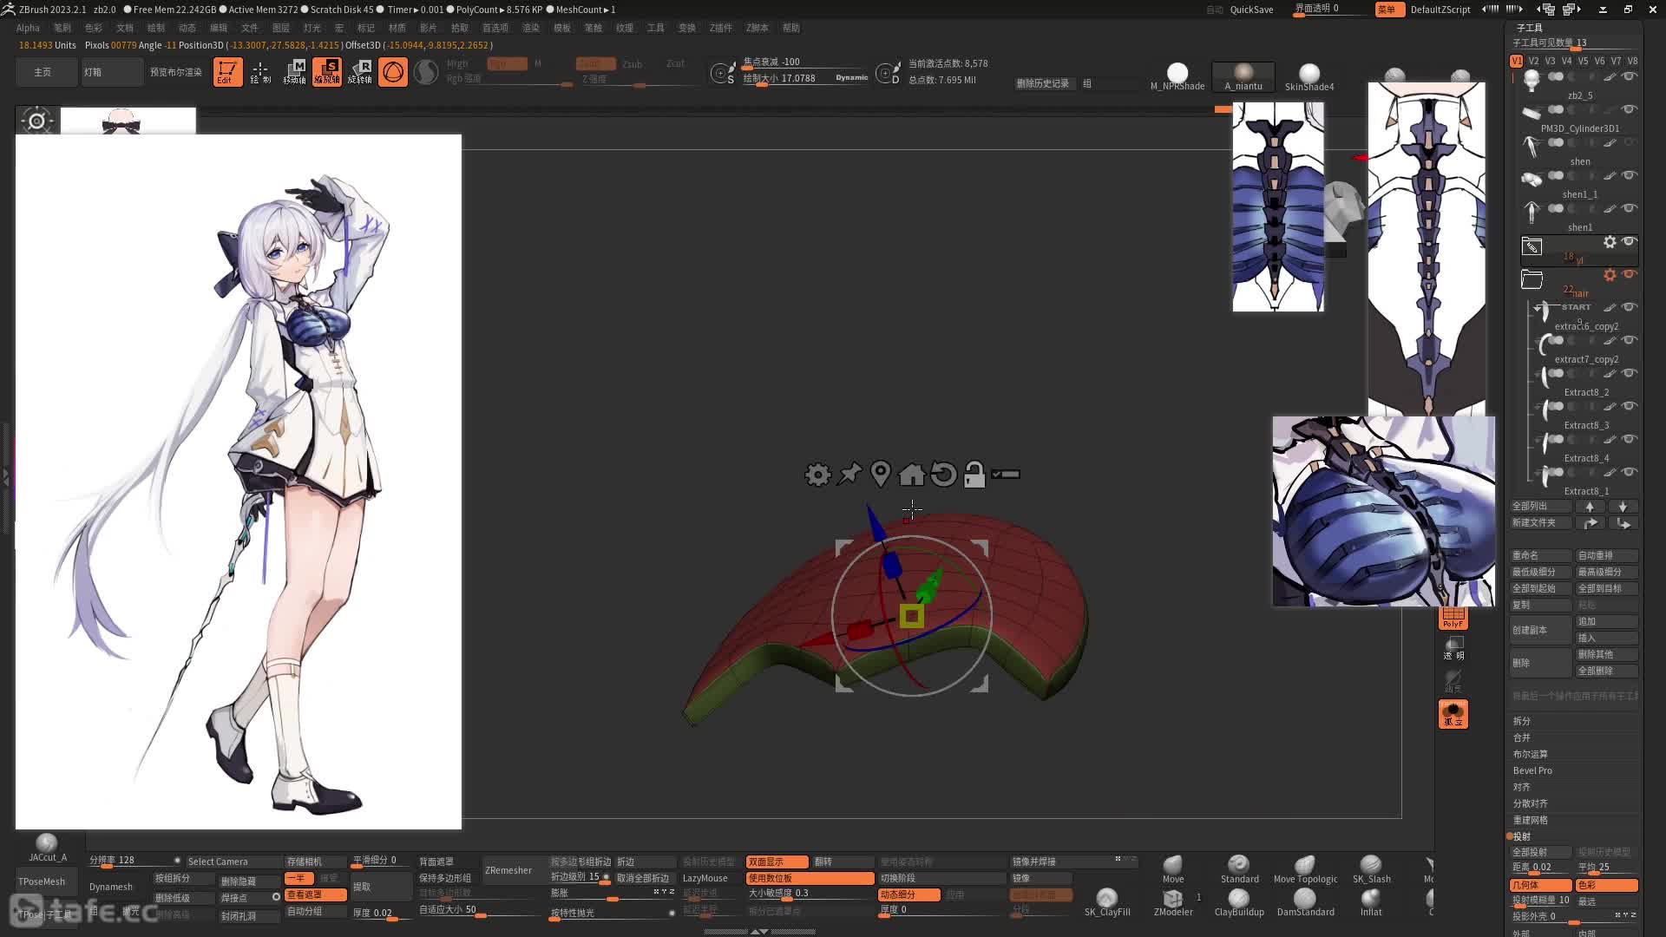Choose the Move Topologic brush
This screenshot has width=1666, height=937.
[x=1305, y=869]
